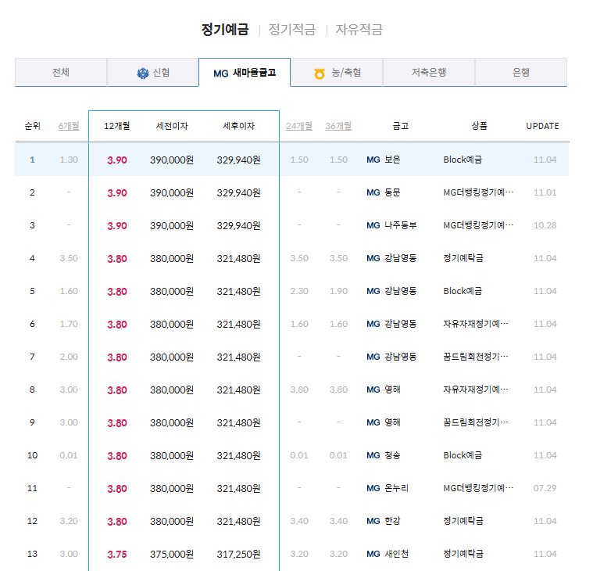Click MG 영해 in rank 8 row
593x571 pixels.
[x=384, y=390]
